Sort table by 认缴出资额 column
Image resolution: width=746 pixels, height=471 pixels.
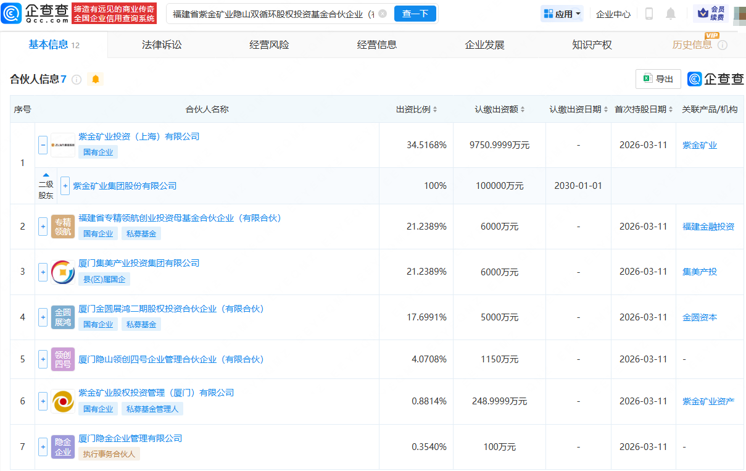pos(500,109)
